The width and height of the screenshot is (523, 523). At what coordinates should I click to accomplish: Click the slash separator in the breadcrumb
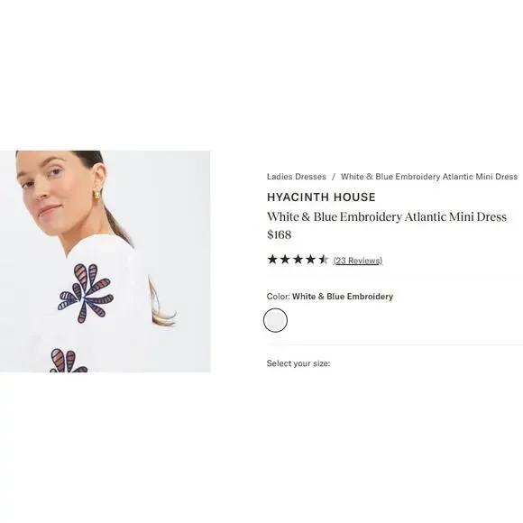coord(334,177)
